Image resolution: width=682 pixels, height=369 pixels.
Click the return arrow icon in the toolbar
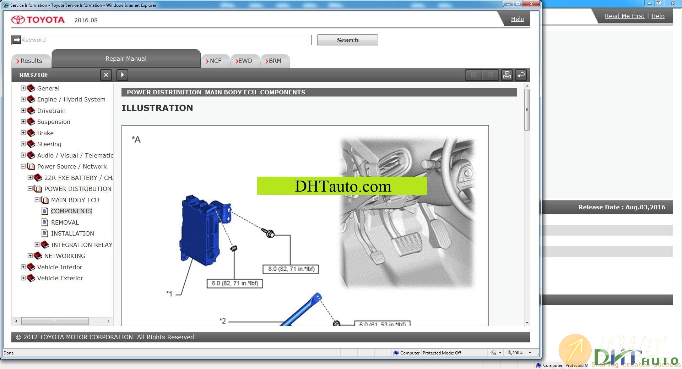coord(521,75)
